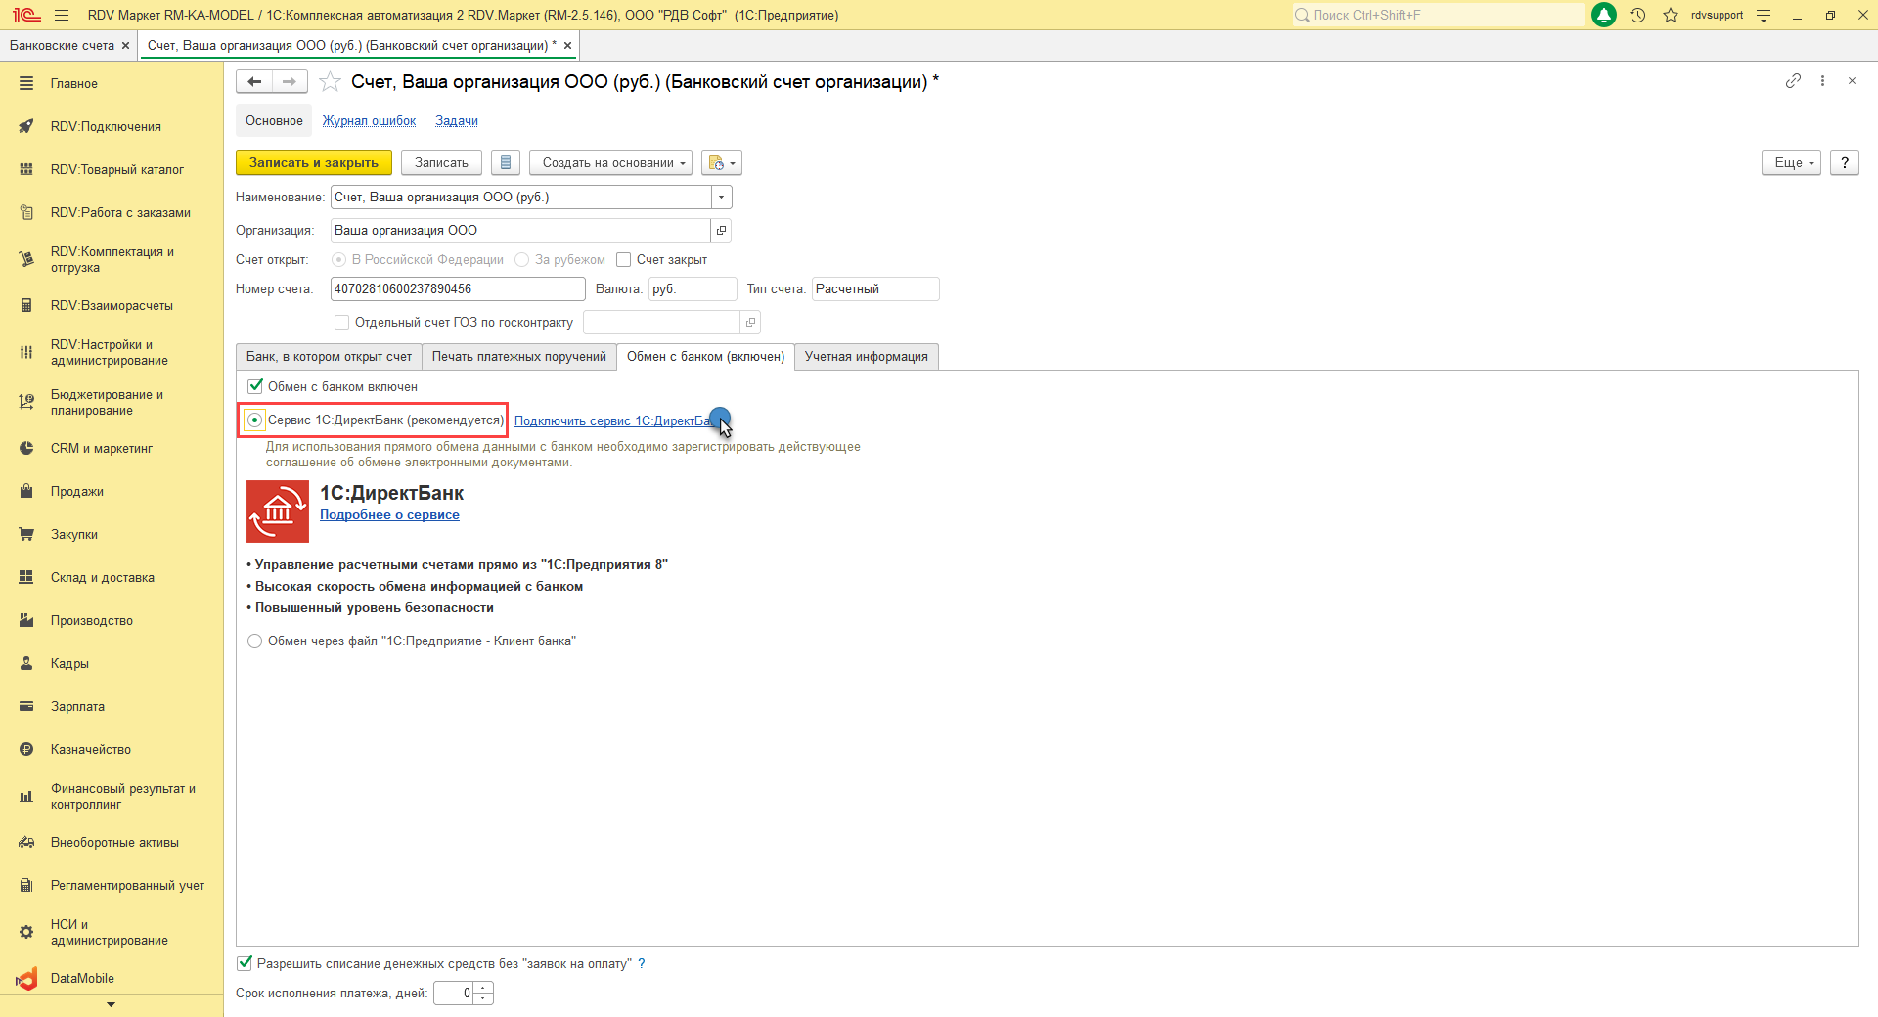Click the document report icon button
Viewport: 1878px width, 1017px height.
[506, 162]
